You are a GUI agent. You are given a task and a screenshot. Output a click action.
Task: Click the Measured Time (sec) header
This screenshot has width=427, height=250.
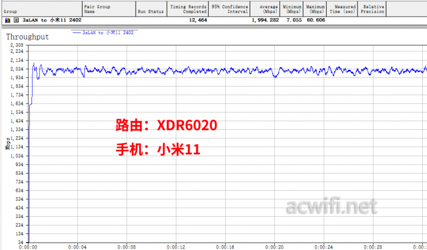[342, 9]
